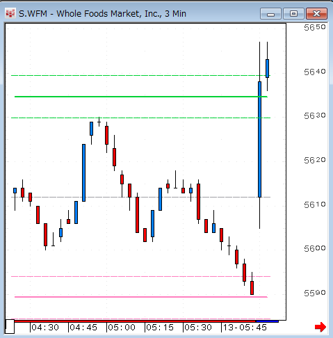Click the chart window's app icon
This screenshot has height=338, width=333.
click(10, 13)
